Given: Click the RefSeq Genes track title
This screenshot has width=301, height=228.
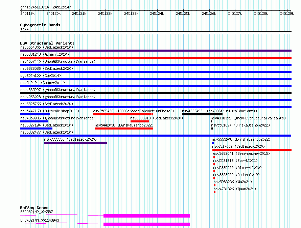Looking at the screenshot, I should [x=34, y=208].
